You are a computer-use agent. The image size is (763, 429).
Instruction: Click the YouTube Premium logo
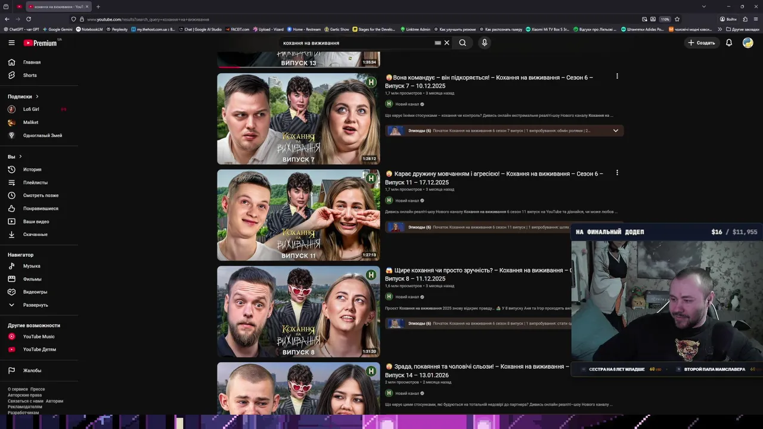pyautogui.click(x=41, y=43)
